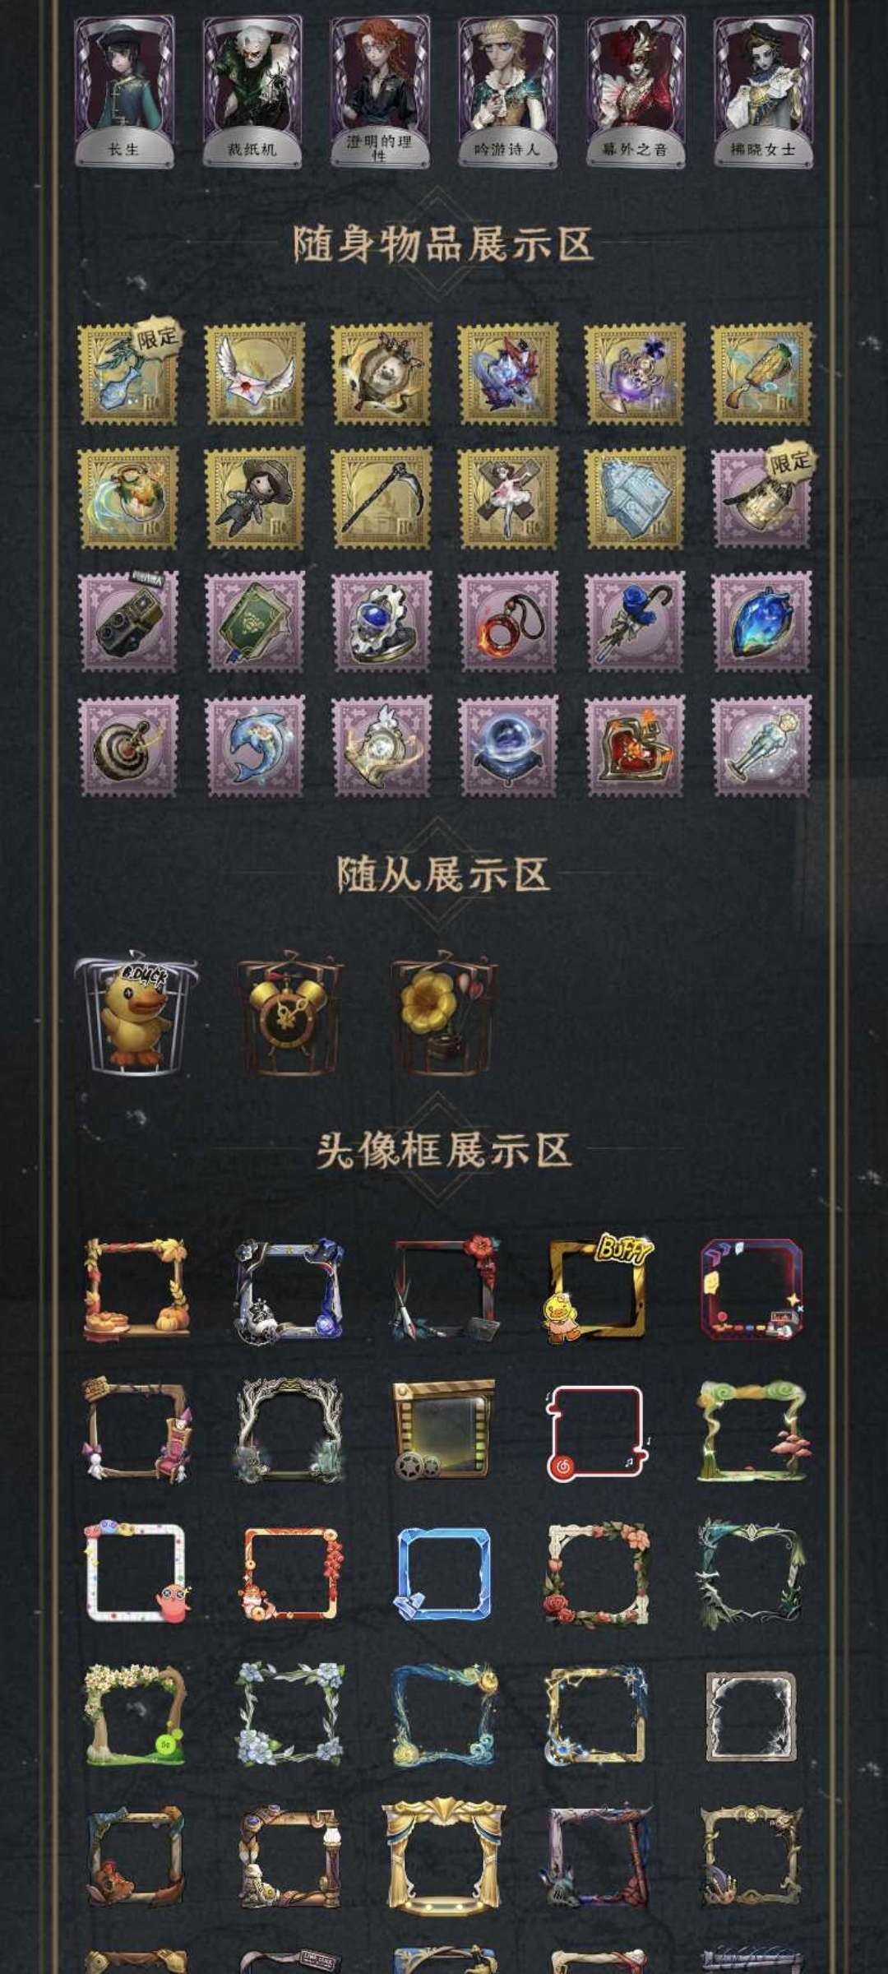This screenshot has width=888, height=1974.
Task: Click the winged envelope accessory stamp
Action: (254, 373)
